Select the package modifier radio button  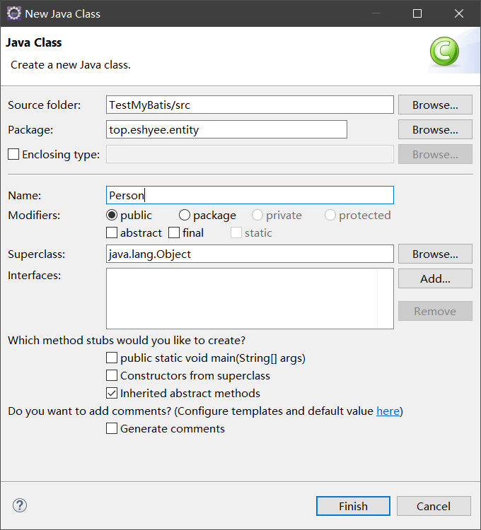185,215
